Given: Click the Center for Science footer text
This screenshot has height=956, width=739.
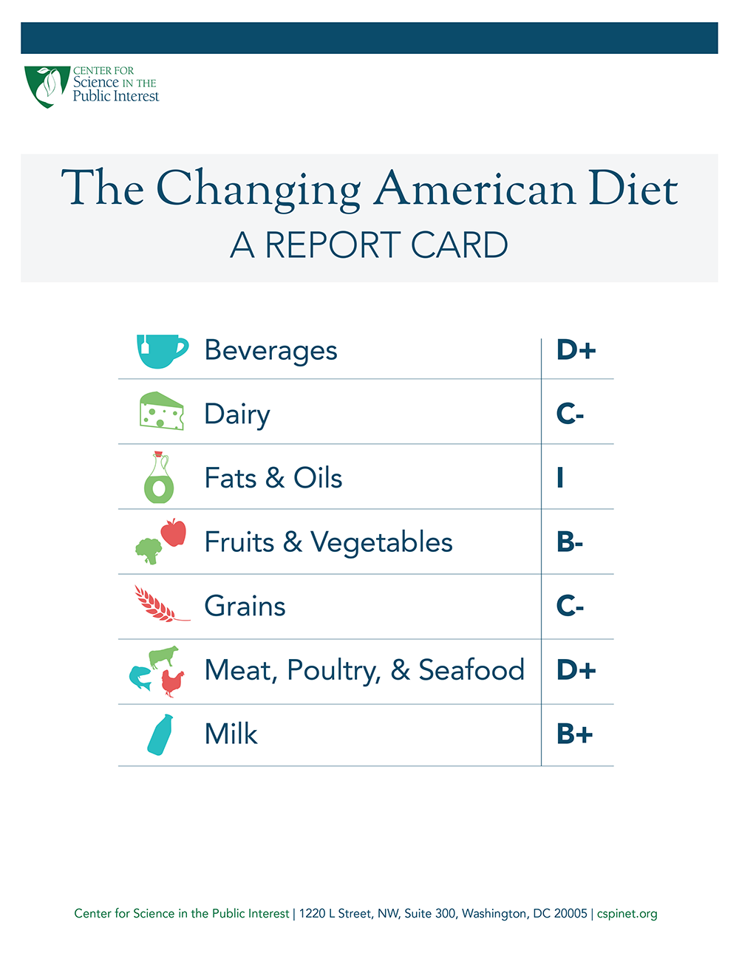Looking at the screenshot, I should point(182,914).
